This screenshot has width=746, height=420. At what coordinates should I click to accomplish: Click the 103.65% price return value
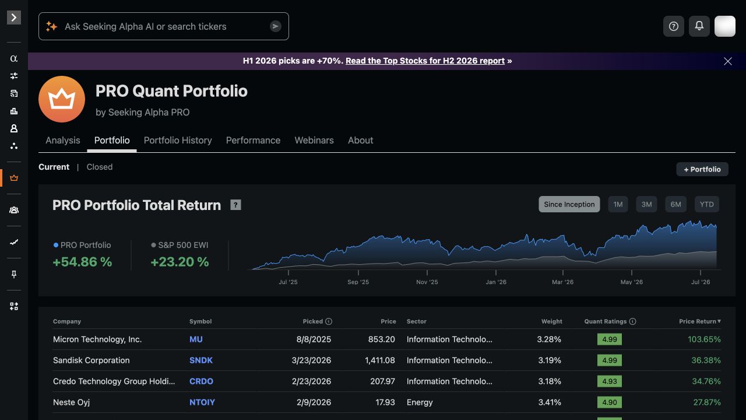pos(704,339)
